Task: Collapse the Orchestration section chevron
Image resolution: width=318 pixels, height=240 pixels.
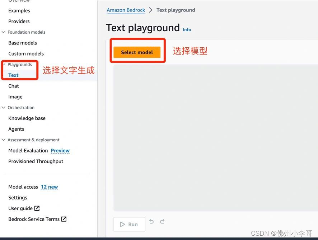Action: click(4, 107)
